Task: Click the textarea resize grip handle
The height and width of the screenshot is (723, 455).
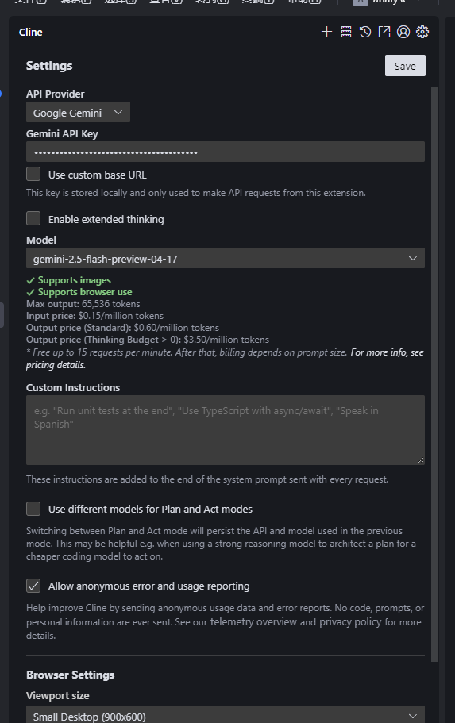Action: tap(420, 460)
